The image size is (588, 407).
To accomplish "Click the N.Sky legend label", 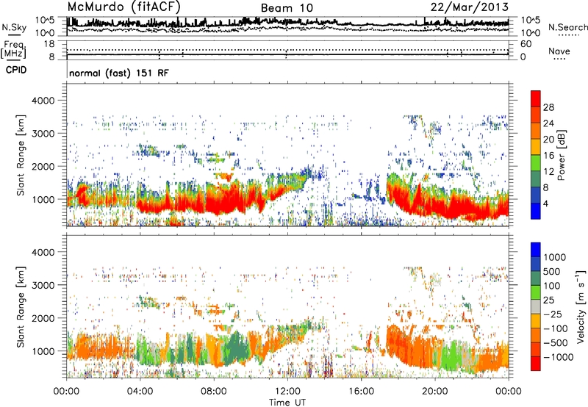I will (14, 27).
